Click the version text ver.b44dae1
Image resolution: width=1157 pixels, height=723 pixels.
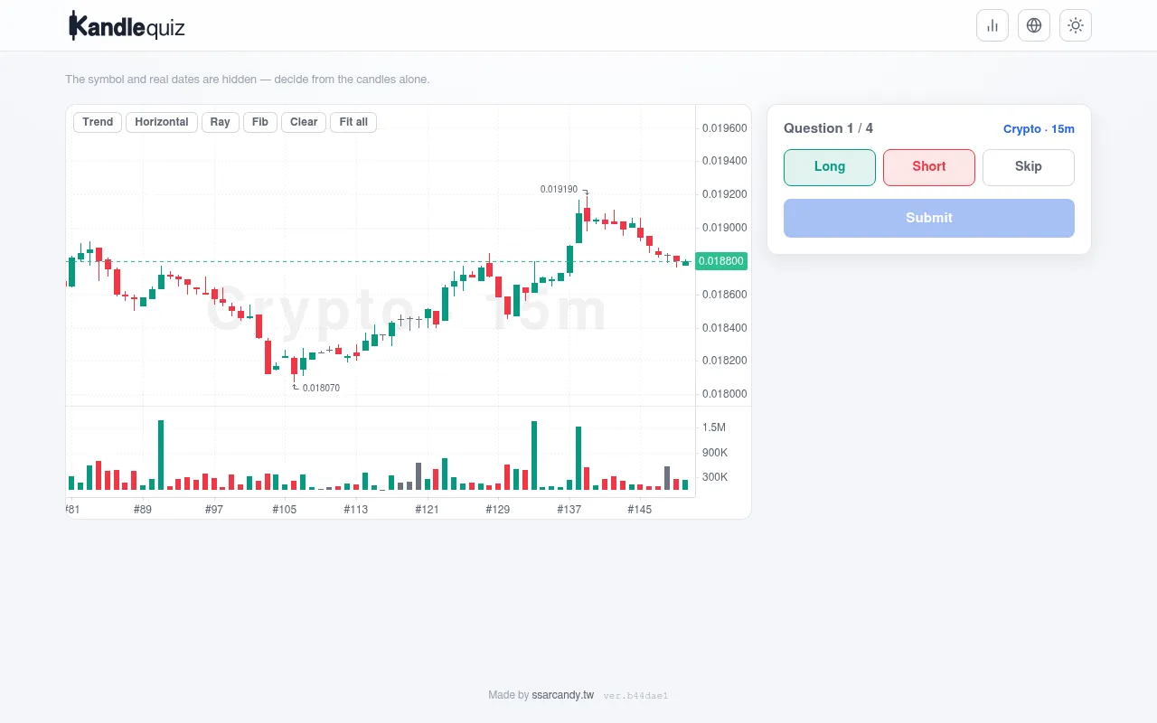pyautogui.click(x=635, y=696)
